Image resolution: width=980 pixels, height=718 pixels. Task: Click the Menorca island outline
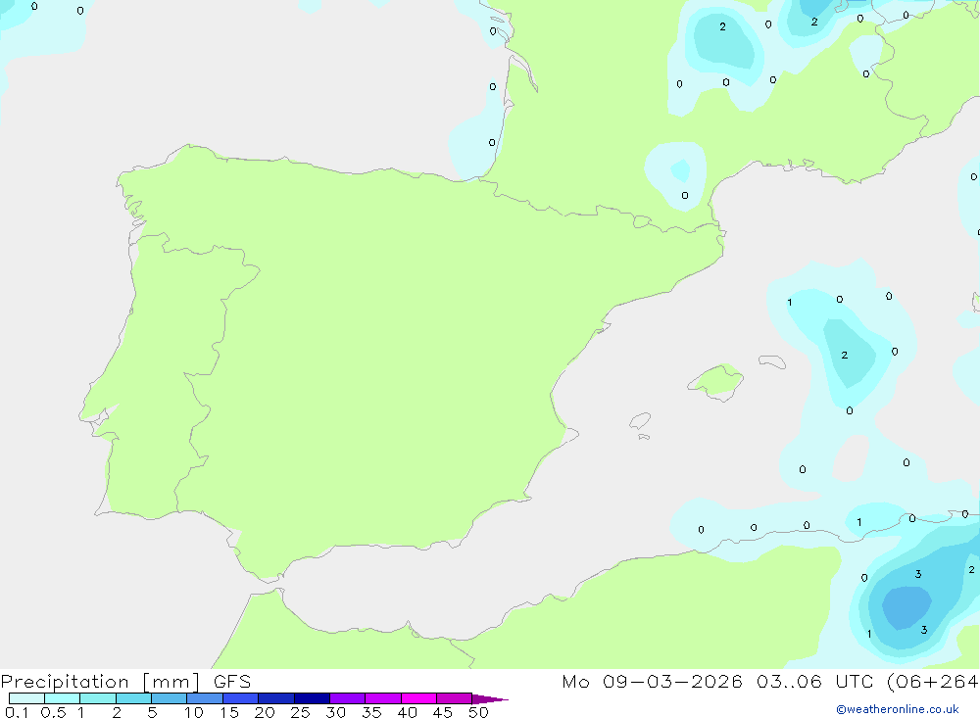point(772,361)
